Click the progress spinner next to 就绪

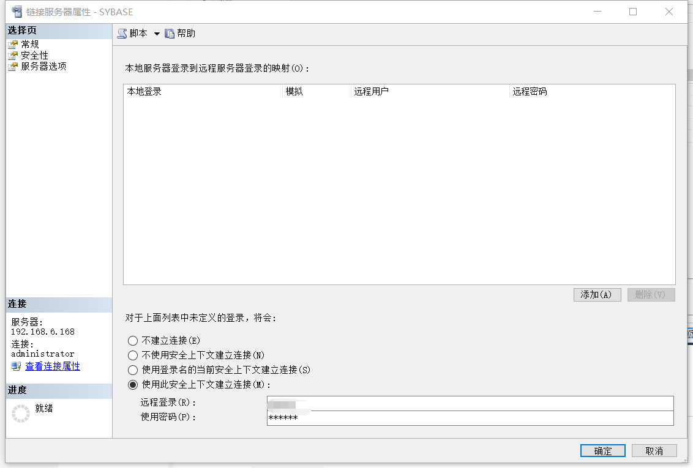pos(20,414)
